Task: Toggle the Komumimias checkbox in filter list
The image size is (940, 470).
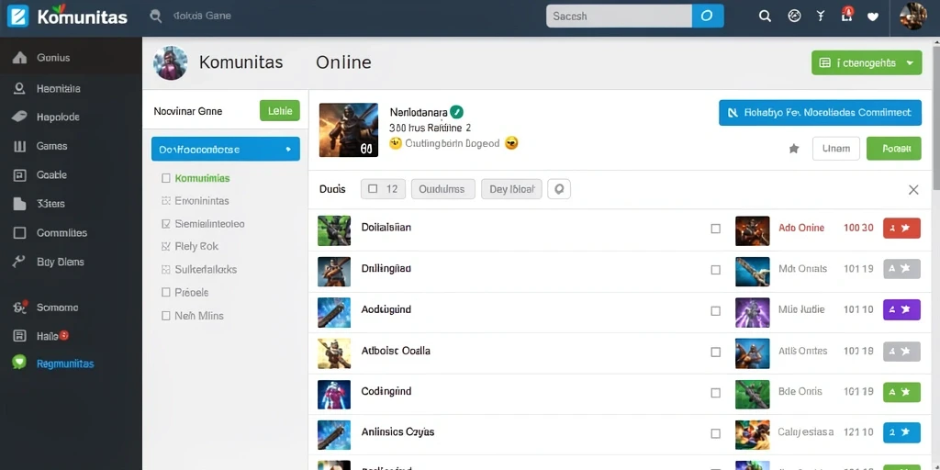Action: click(166, 178)
